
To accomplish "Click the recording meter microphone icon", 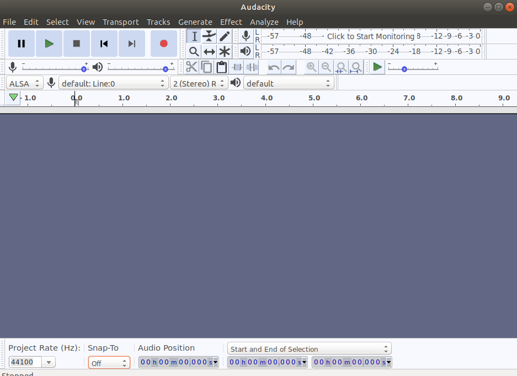I will pos(246,36).
